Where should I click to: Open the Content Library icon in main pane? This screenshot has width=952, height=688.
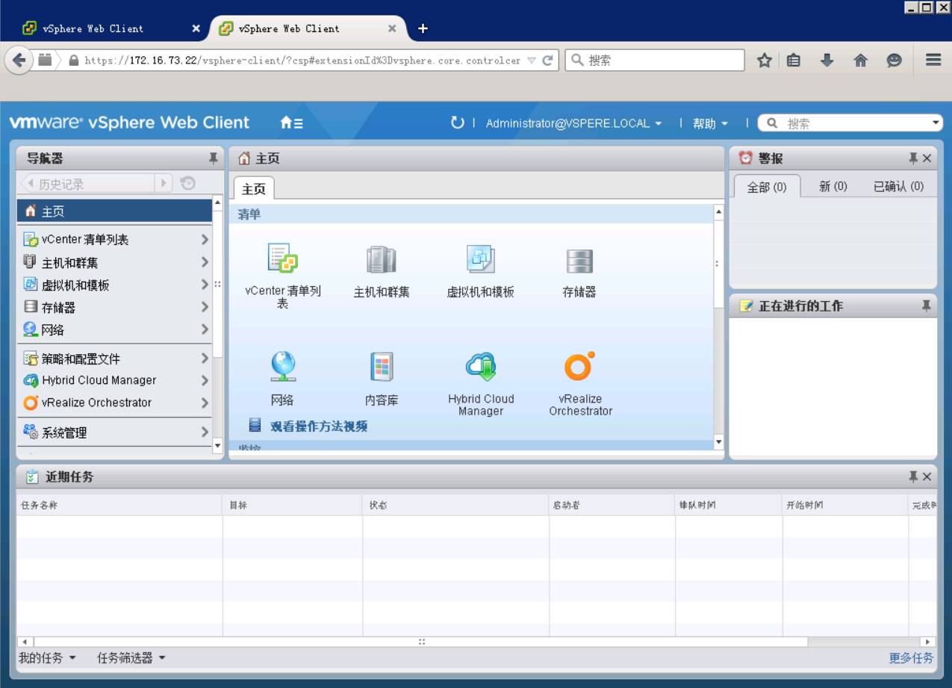(x=382, y=368)
